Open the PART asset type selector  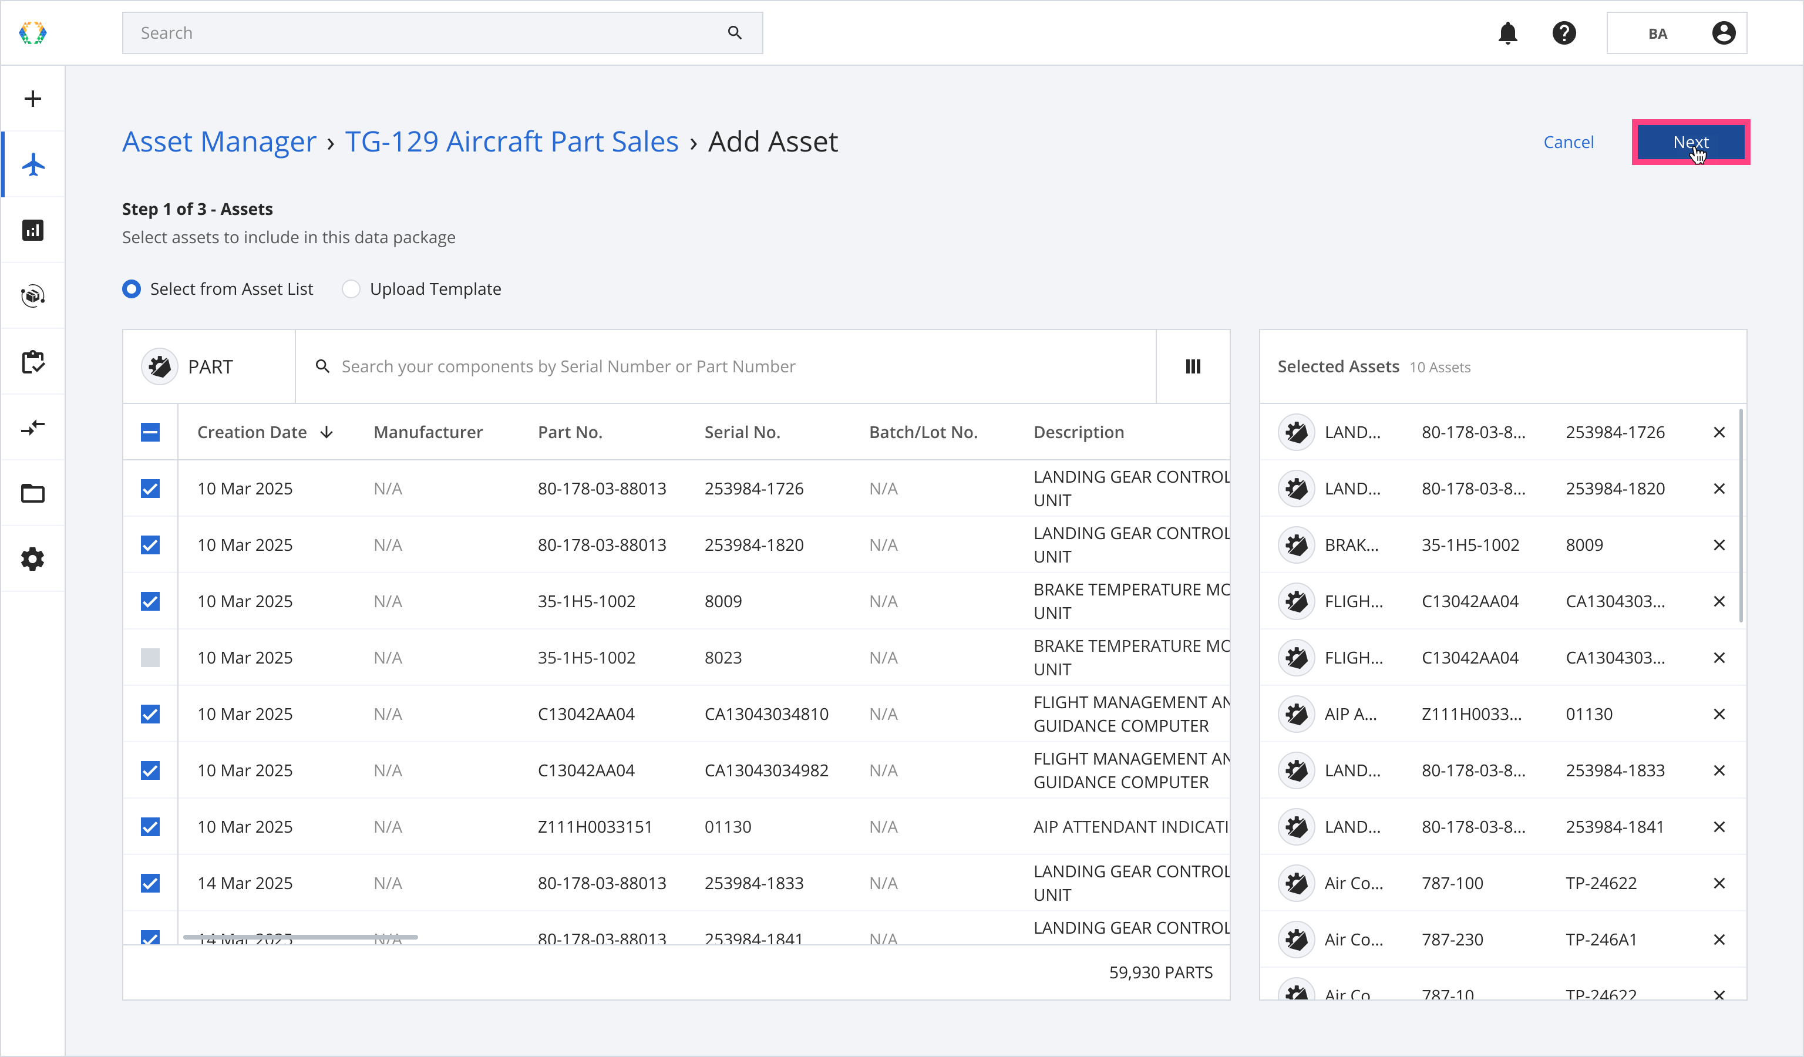pos(209,366)
